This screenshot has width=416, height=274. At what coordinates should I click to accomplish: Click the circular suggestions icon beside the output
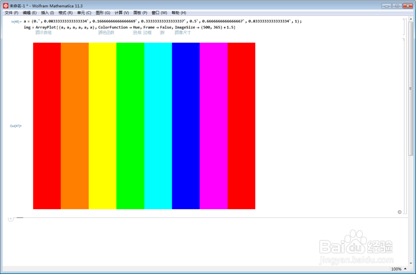(399, 212)
